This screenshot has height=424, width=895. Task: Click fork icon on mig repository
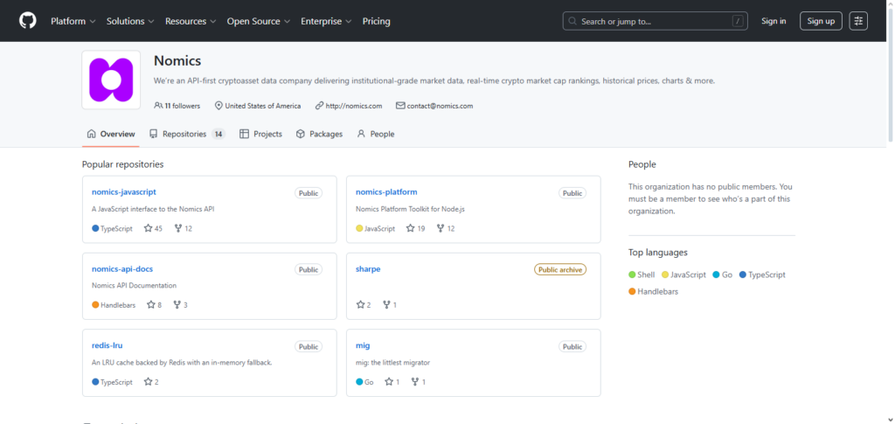(x=414, y=382)
